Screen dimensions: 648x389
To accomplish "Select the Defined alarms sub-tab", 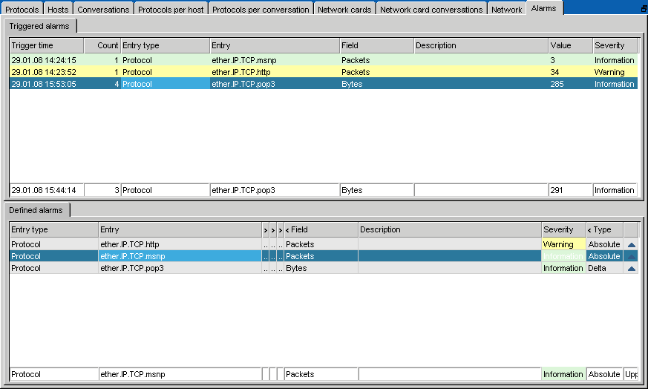I will pyautogui.click(x=37, y=210).
